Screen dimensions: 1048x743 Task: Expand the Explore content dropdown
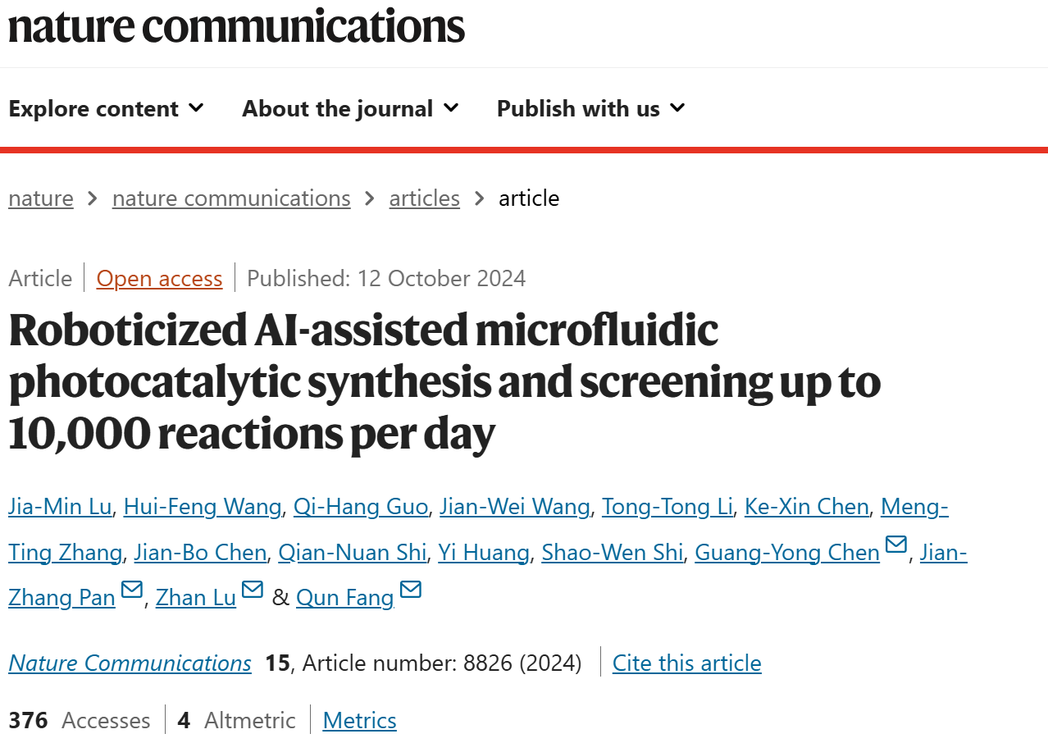point(107,108)
